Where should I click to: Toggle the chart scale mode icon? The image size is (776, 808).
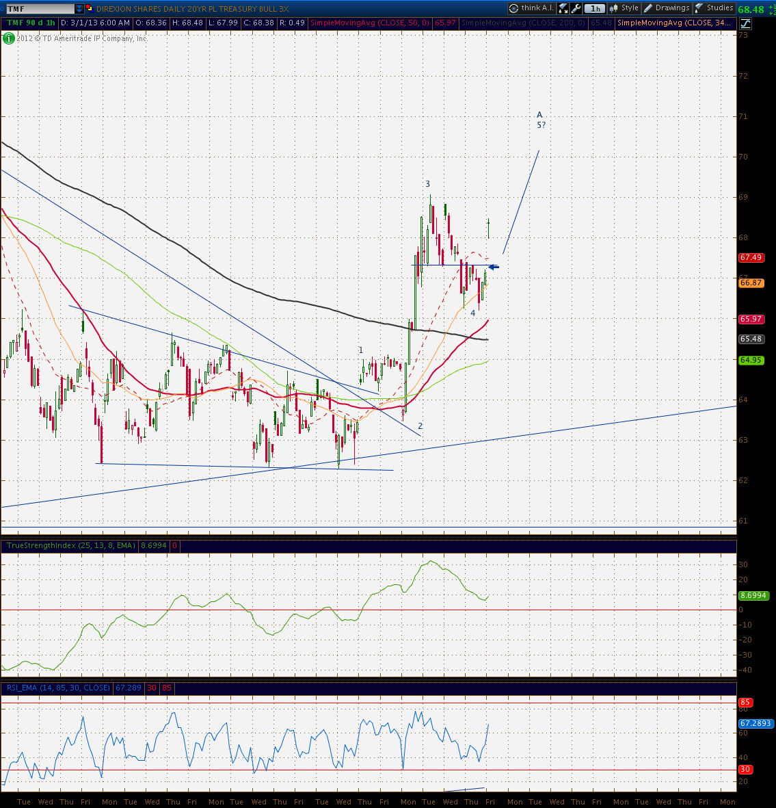[745, 23]
